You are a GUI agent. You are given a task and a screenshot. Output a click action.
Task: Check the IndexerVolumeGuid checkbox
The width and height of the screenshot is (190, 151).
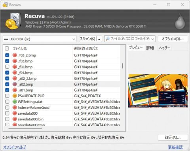coord(7,108)
